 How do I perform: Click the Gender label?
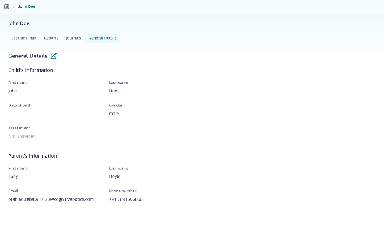116,106
